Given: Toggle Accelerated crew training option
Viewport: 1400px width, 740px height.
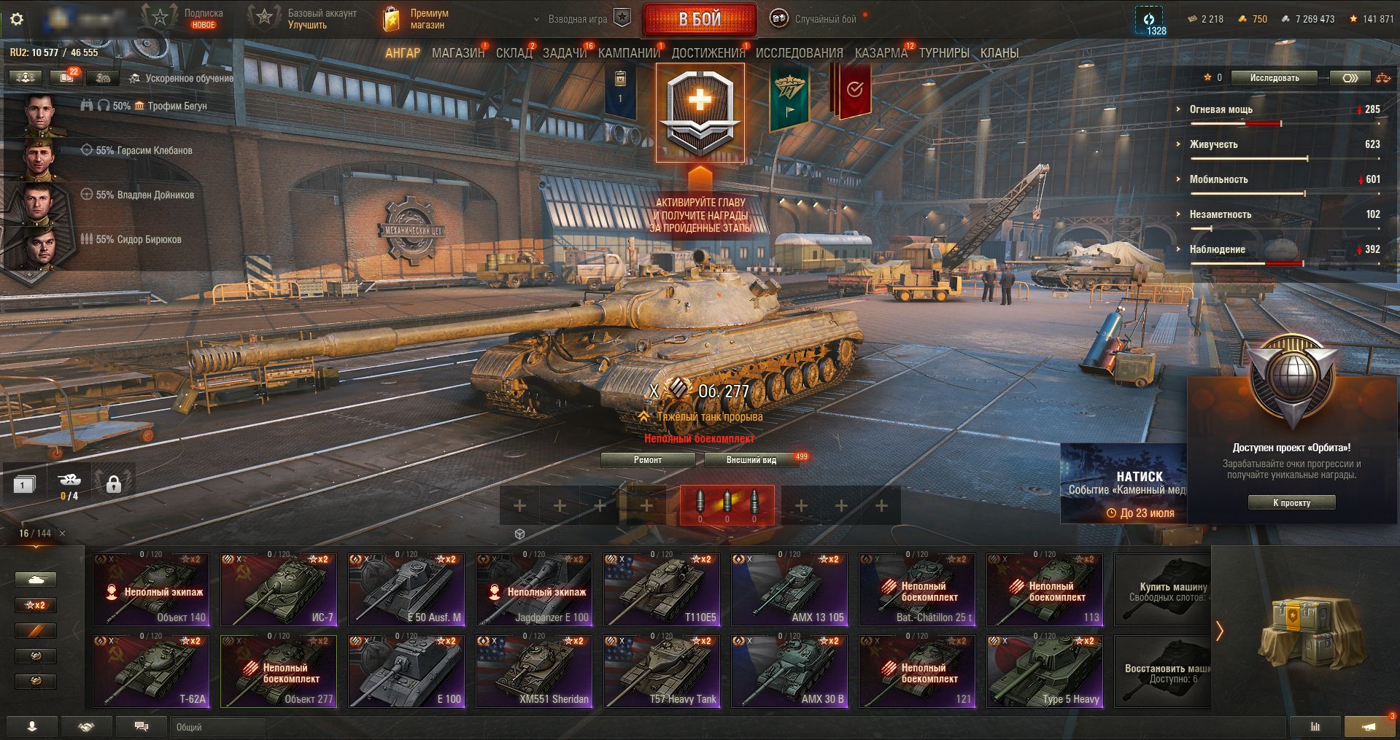Looking at the screenshot, I should coord(182,78).
